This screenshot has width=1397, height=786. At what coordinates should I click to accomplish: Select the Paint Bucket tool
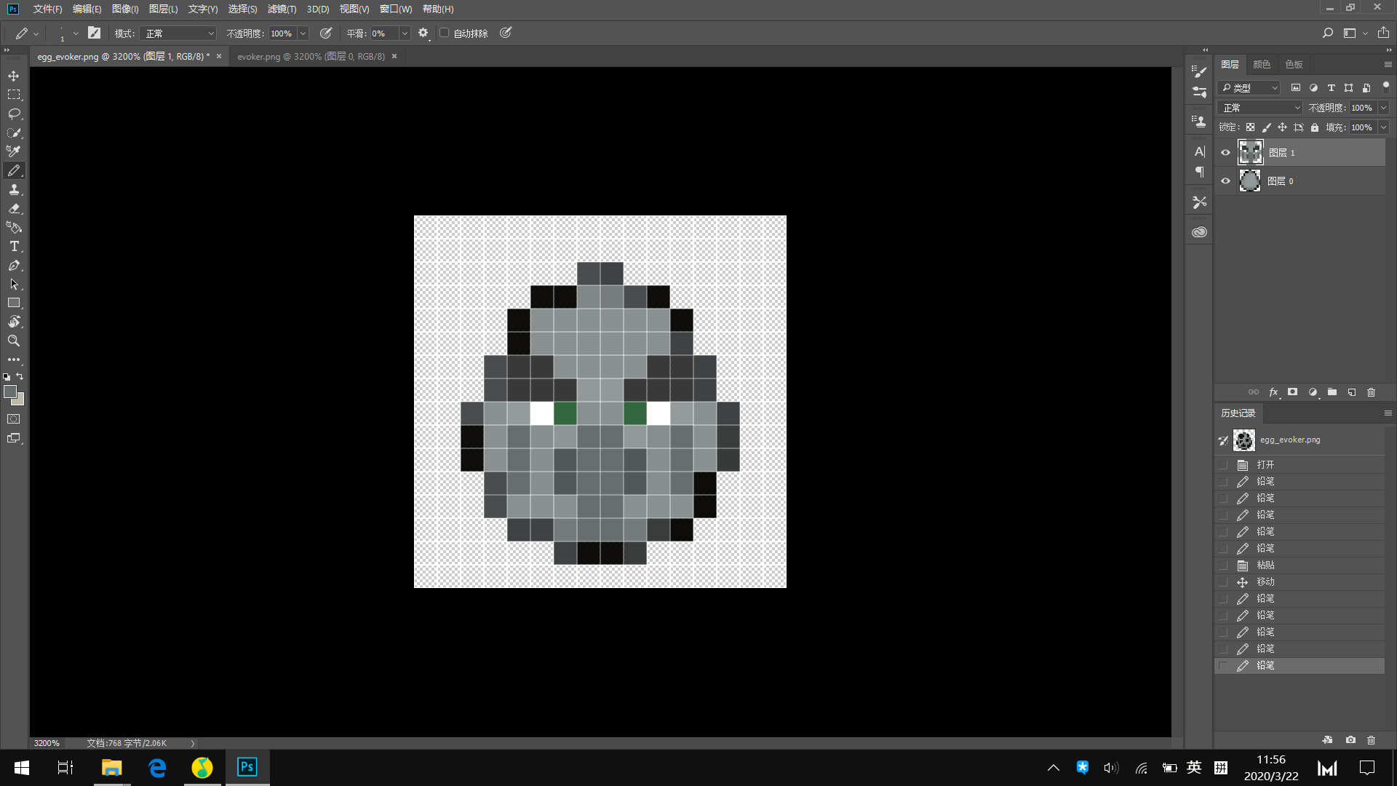pos(14,227)
